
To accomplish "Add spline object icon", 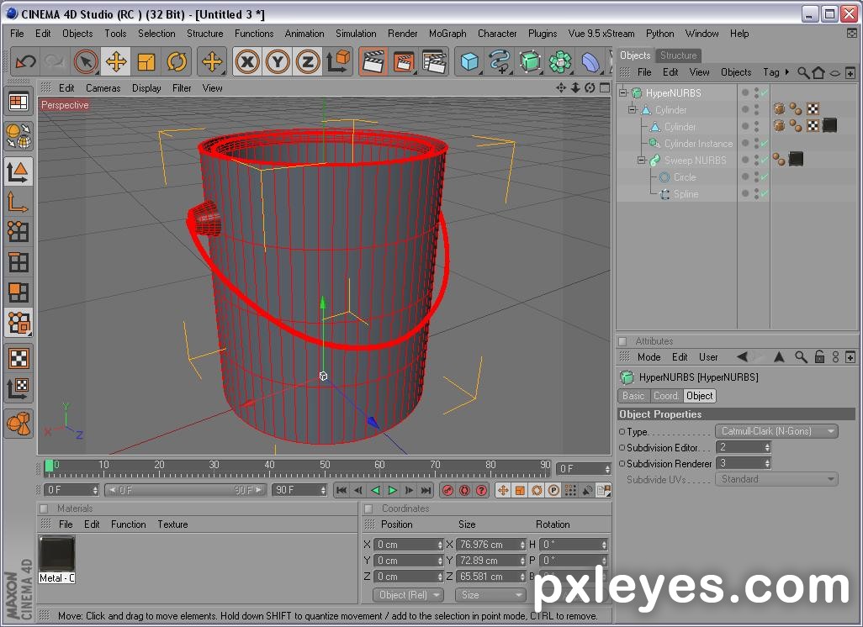I will click(x=500, y=61).
